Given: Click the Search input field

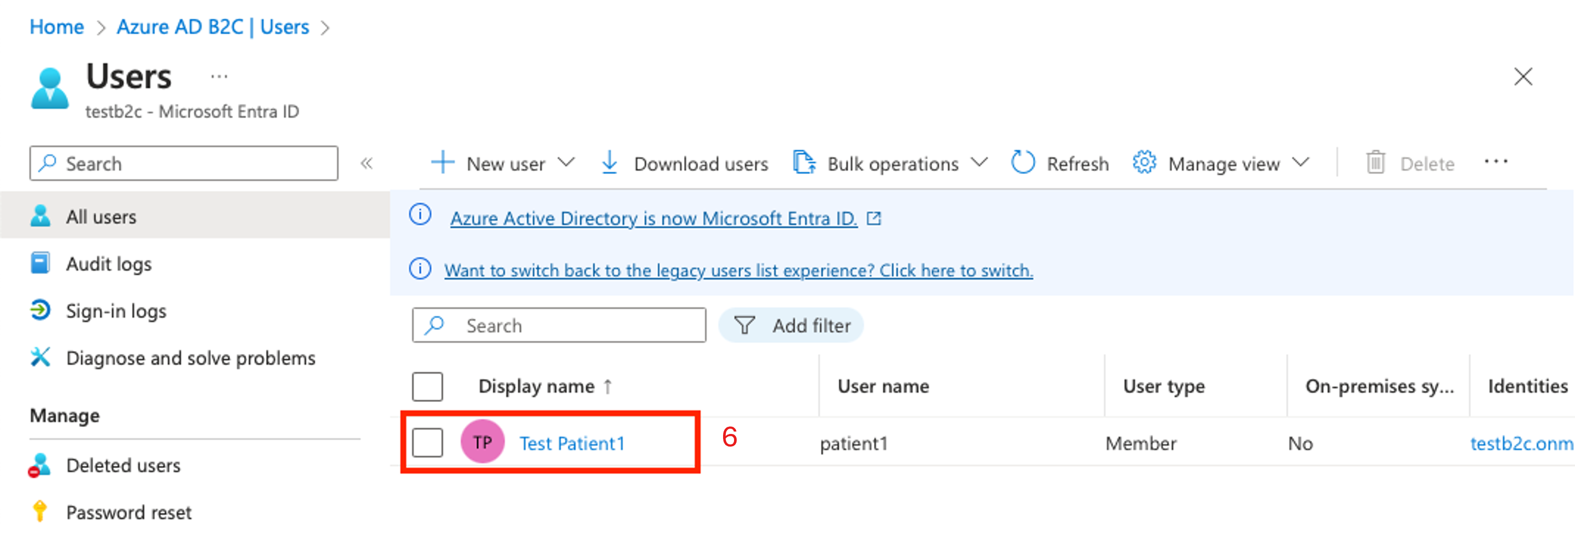Looking at the screenshot, I should point(558,325).
